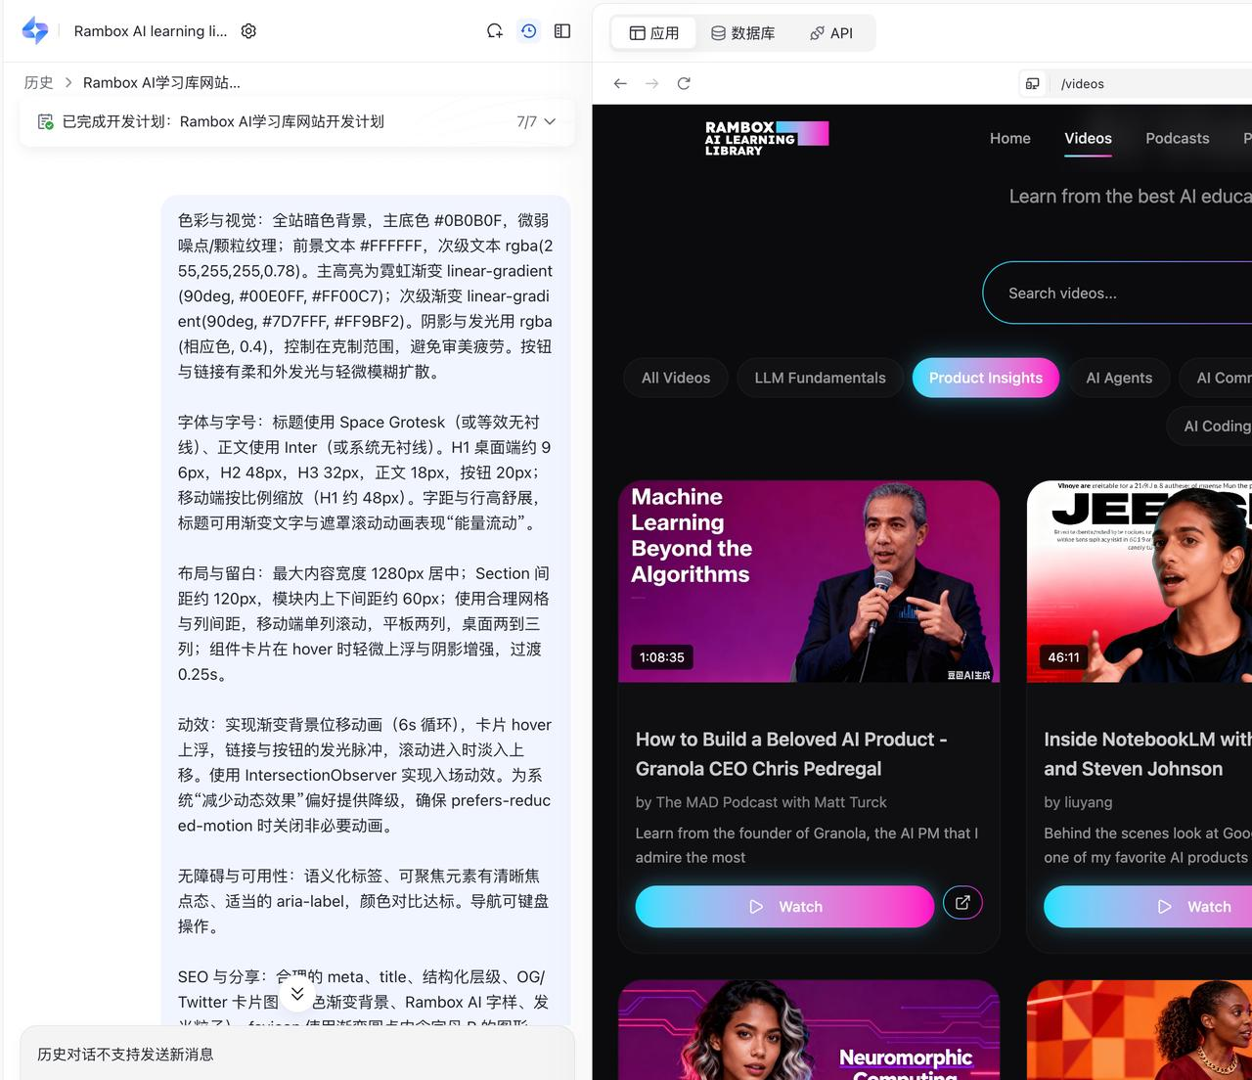Open Granola video in external link
This screenshot has width=1252, height=1080.
click(x=962, y=903)
